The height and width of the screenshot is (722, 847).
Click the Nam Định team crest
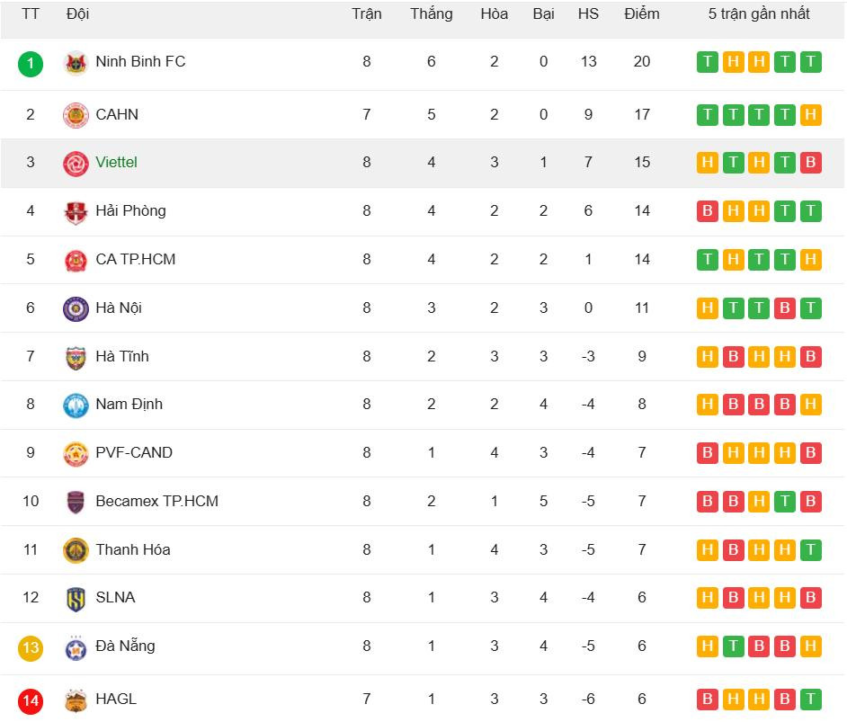point(76,406)
